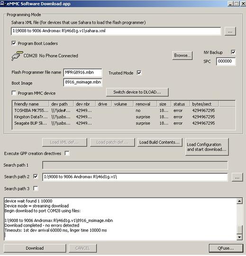
Task: Click the Search path 2 text field
Action: click(x=135, y=177)
